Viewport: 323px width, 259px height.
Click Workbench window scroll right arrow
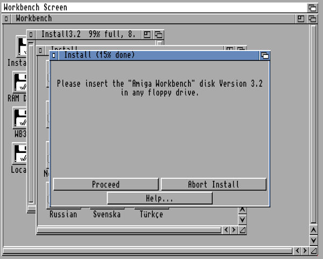click(304, 251)
